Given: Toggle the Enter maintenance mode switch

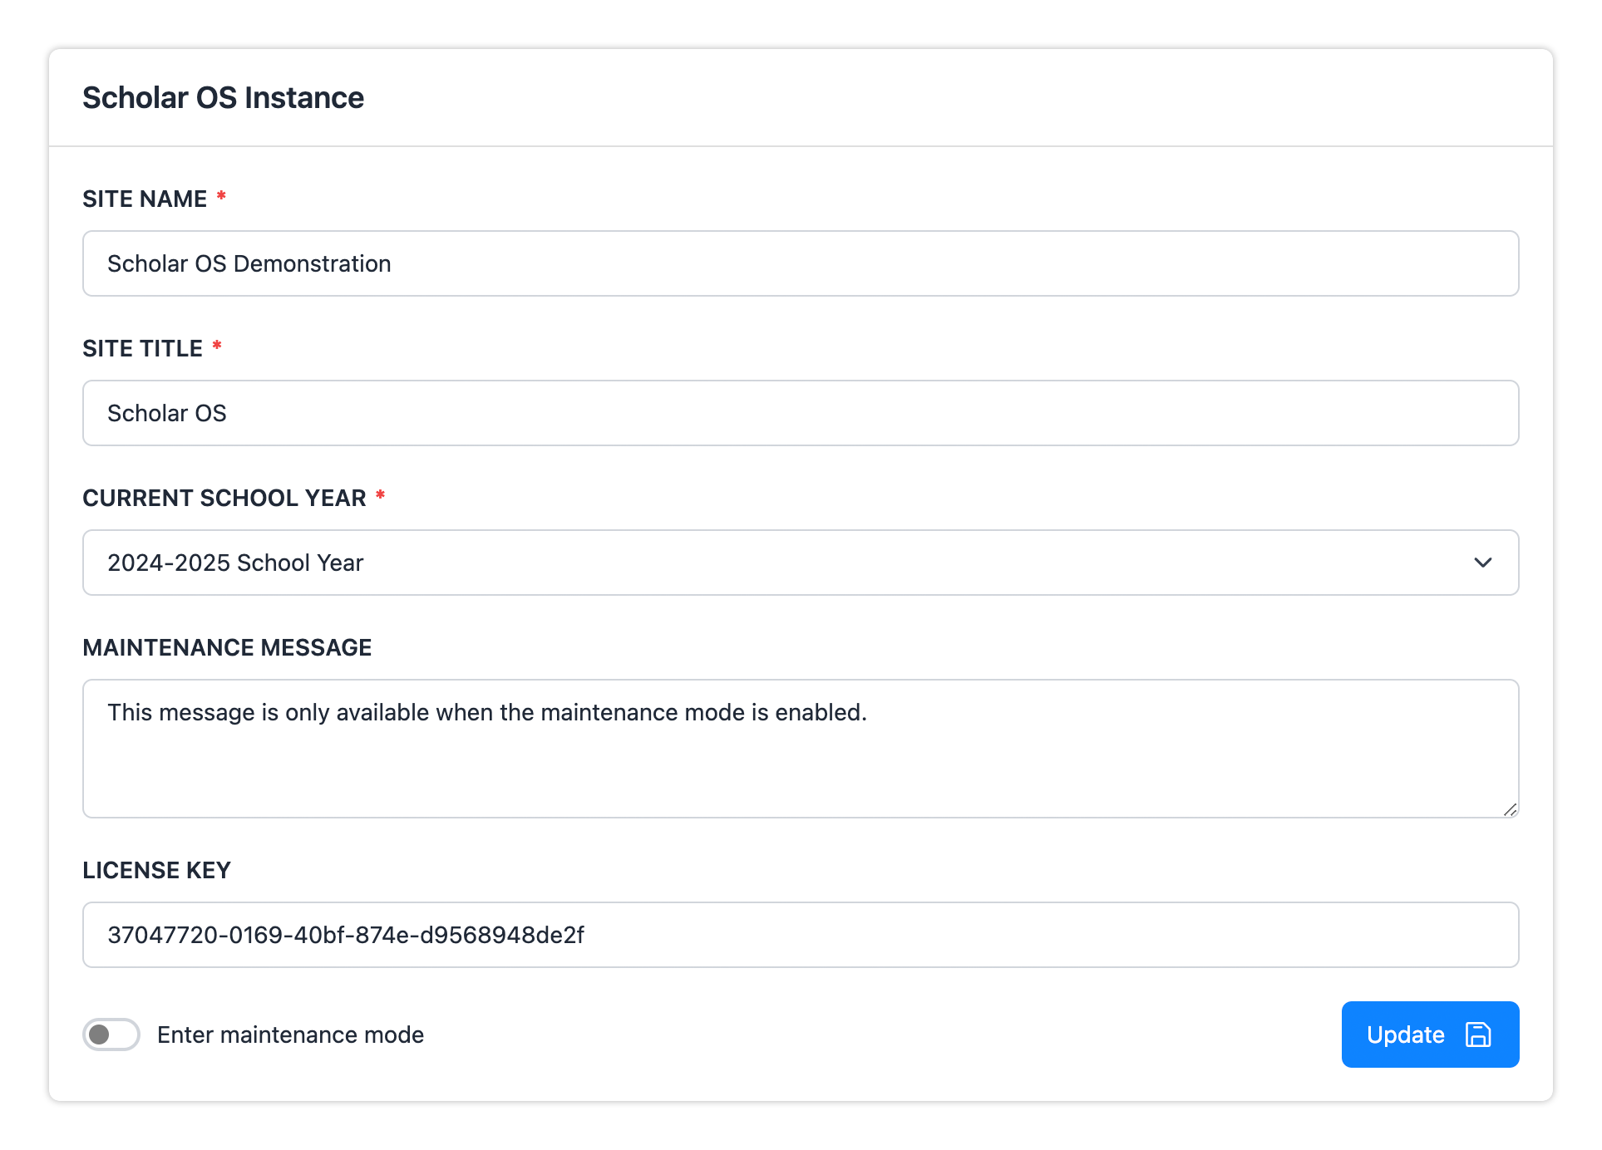Looking at the screenshot, I should [x=111, y=1035].
